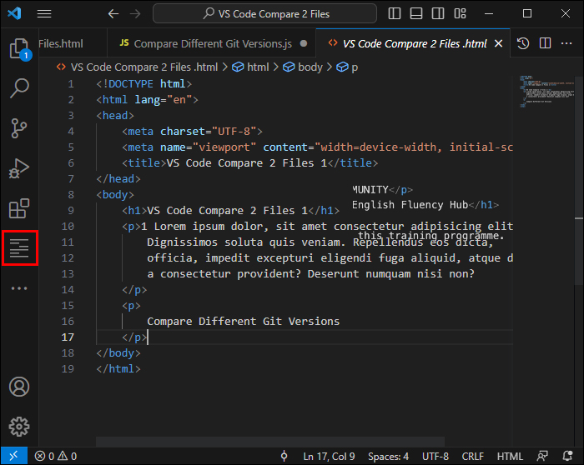
Task: Click the red-highlighted lines icon in activity bar
Action: click(x=19, y=249)
